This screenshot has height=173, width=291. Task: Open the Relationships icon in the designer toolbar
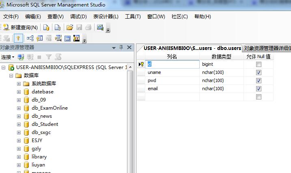pyautogui.click(x=30, y=39)
